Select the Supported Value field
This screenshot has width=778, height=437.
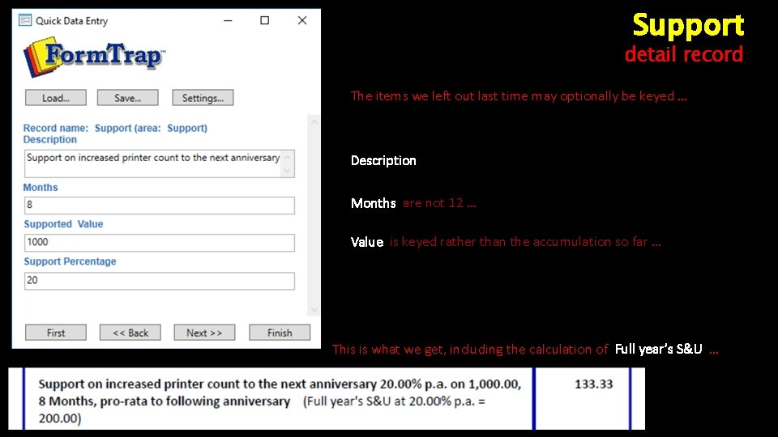pos(160,243)
